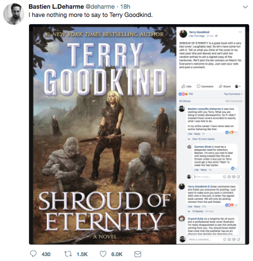
Task: Open the @deharme handle link
Action: pos(100,7)
